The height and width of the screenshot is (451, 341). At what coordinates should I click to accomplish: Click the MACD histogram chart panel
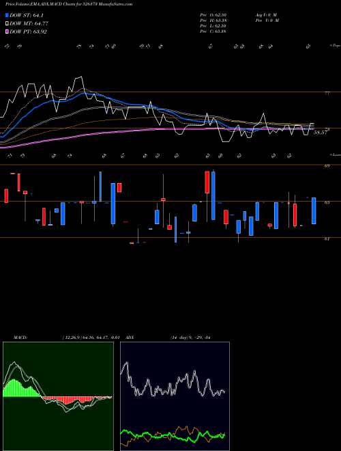pos(58,396)
